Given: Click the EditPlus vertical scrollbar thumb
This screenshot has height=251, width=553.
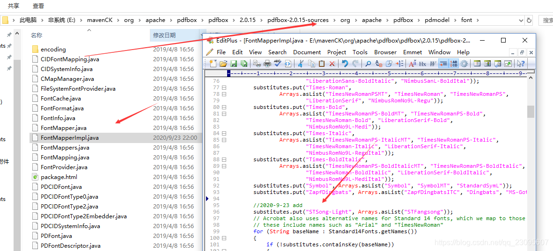Looking at the screenshot, I should pos(531,112).
